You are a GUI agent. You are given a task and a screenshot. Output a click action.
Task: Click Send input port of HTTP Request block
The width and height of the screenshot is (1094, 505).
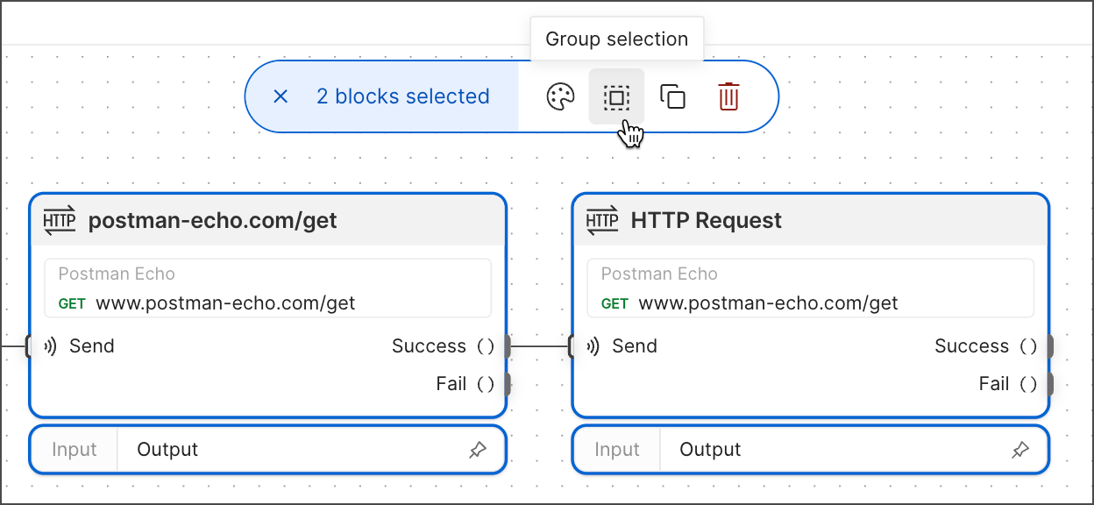(x=572, y=346)
